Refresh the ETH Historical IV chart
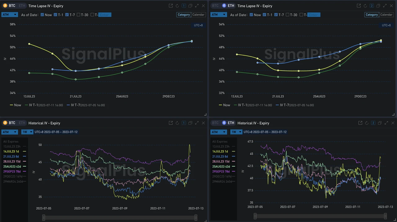 [x=367, y=123]
